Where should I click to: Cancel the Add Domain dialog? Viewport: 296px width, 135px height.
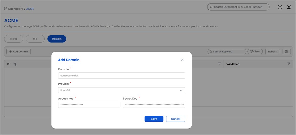175,119
